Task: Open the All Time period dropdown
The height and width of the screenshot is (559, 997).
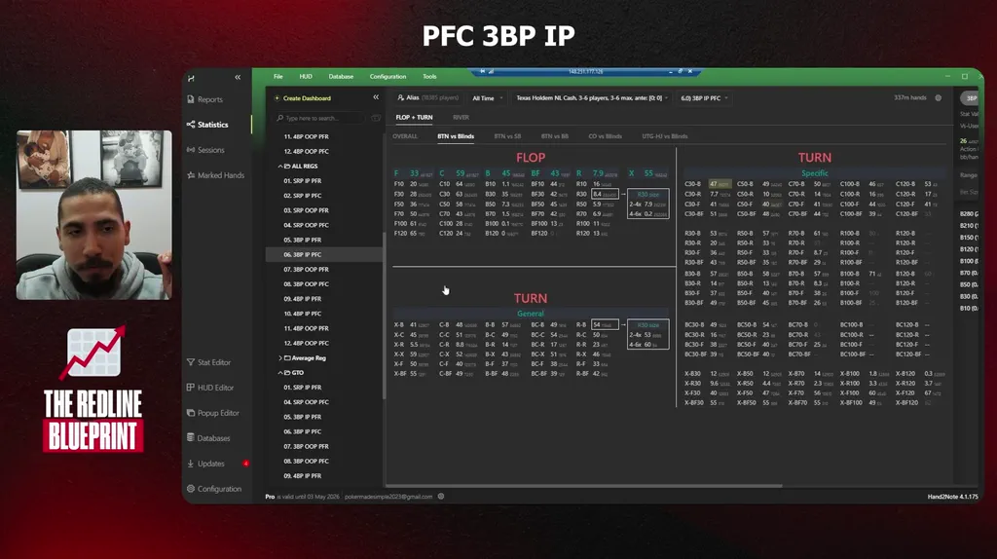Action: tap(487, 98)
